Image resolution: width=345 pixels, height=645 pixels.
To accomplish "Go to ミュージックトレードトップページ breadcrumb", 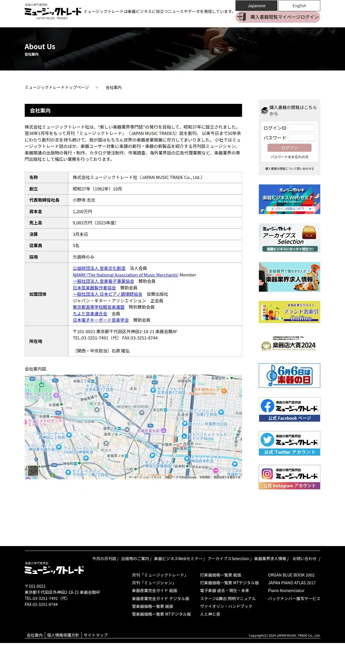I will [x=57, y=87].
